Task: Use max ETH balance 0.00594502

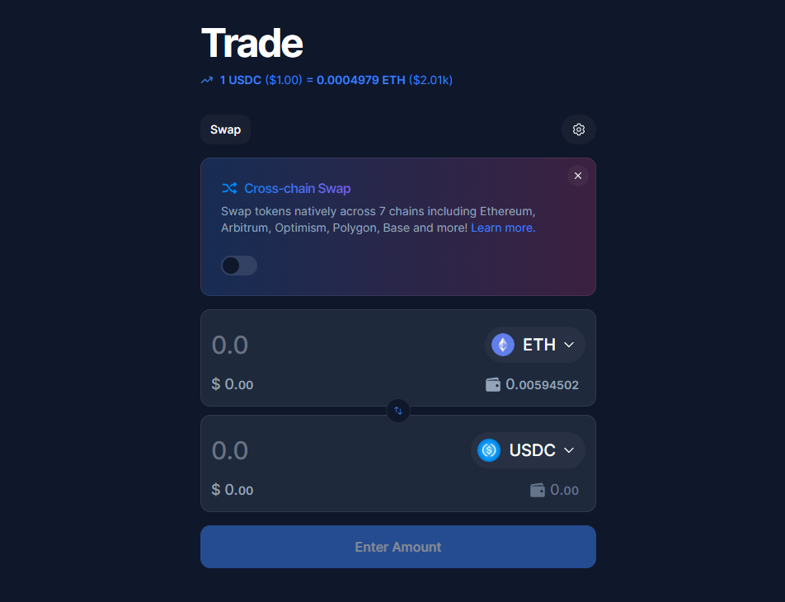Action: click(543, 384)
